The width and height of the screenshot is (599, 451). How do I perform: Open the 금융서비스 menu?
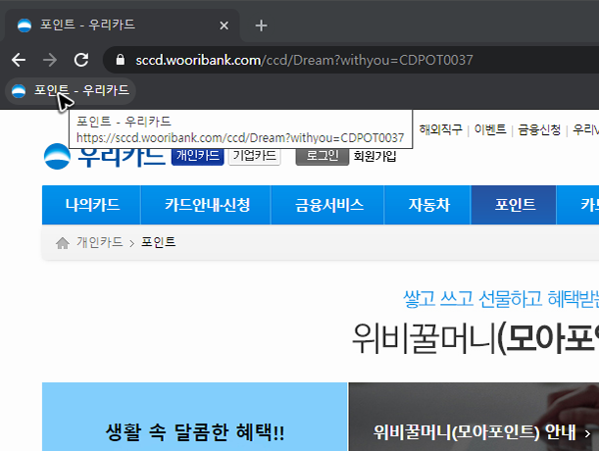327,205
